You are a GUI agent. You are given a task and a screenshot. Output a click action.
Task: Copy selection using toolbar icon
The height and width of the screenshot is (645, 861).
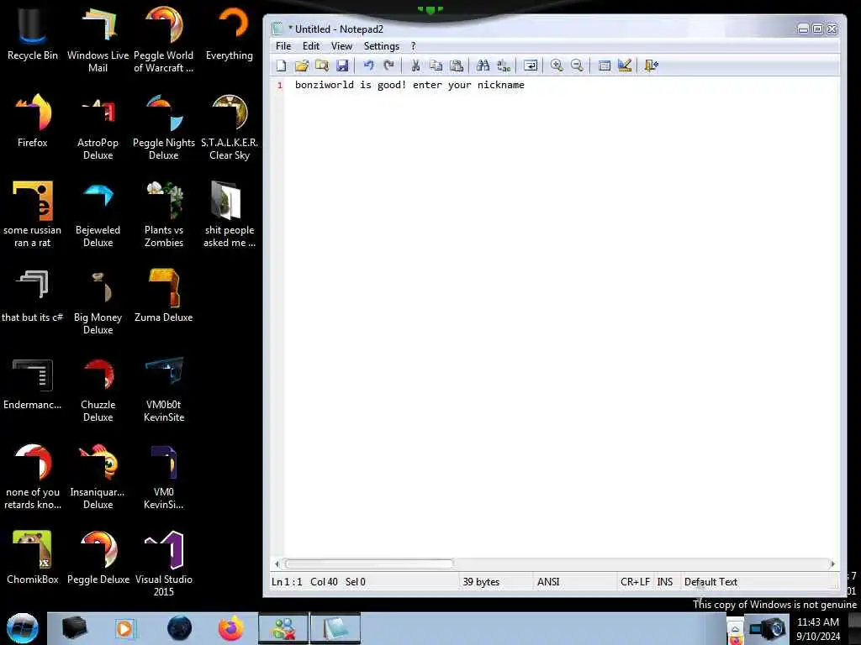pyautogui.click(x=436, y=66)
